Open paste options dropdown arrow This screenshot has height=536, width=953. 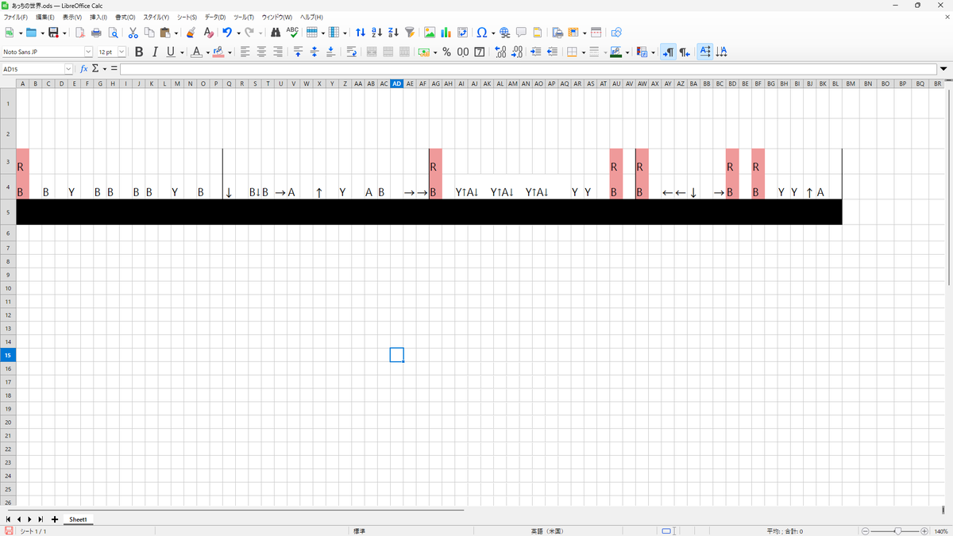coord(176,33)
